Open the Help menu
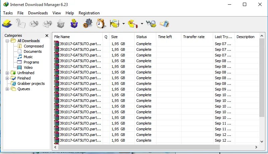 click(x=70, y=13)
